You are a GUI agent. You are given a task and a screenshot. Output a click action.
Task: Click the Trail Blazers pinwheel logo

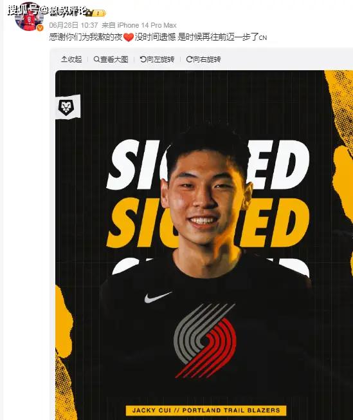click(x=205, y=341)
